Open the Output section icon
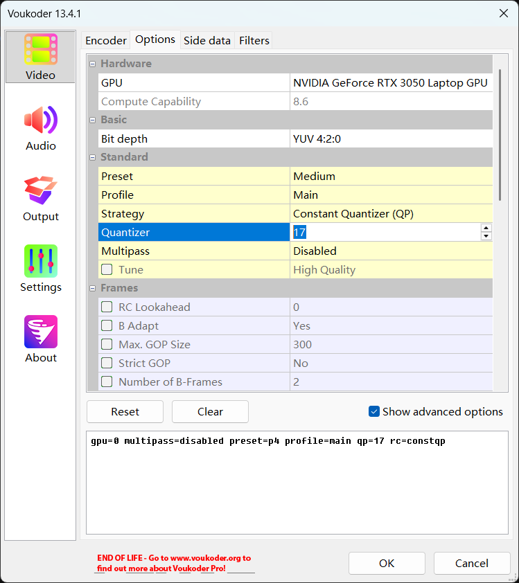The image size is (519, 583). (x=41, y=190)
